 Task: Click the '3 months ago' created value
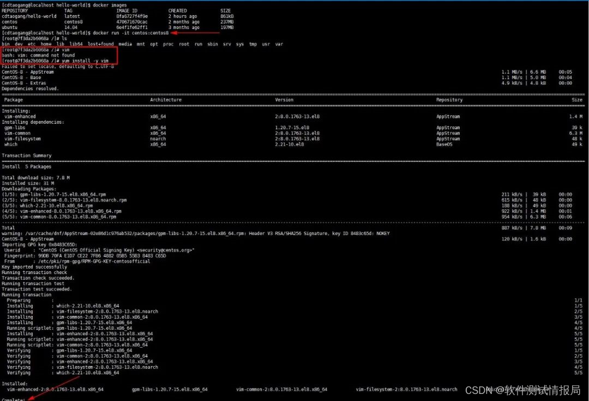pyautogui.click(x=184, y=28)
